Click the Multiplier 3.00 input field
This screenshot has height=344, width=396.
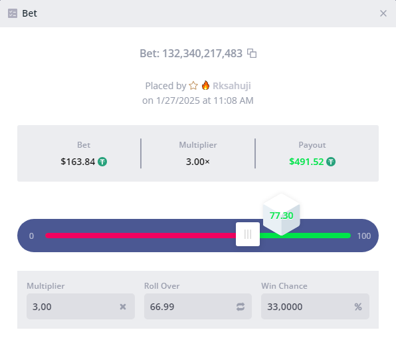coord(80,306)
